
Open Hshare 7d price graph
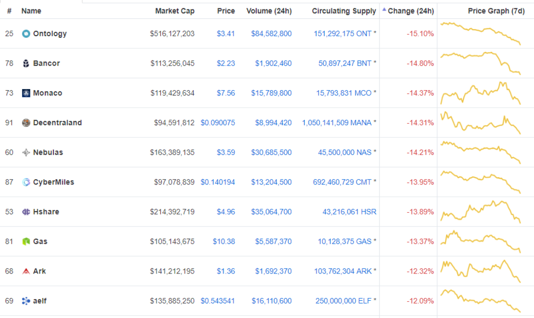point(481,212)
